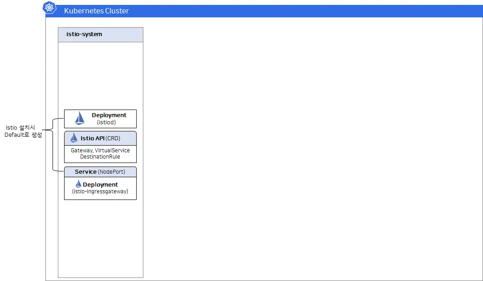Screen dimensions: 483x281
Task: Select the Deployment label above istio-ingressgateway
Action: coord(100,184)
